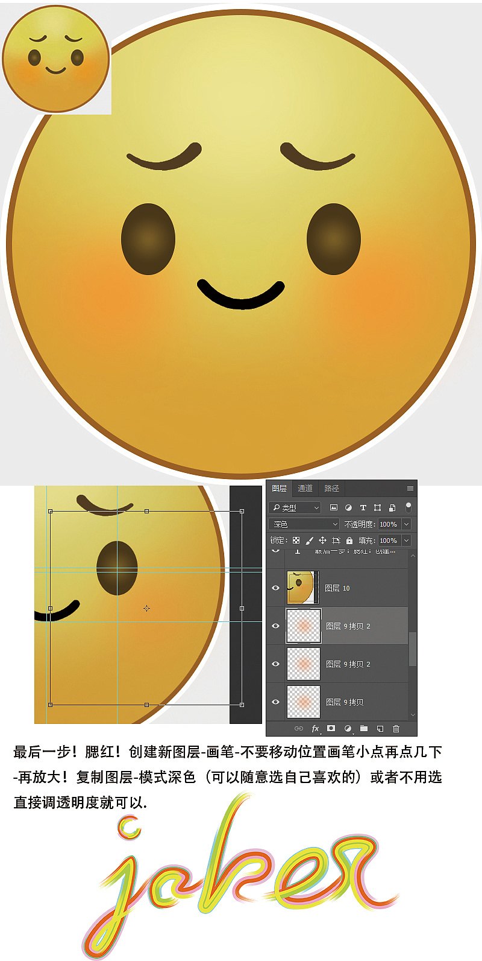Image resolution: width=482 pixels, height=961 pixels.
Task: Click prevent artboard auto-nesting lock icon
Action: click(x=336, y=541)
